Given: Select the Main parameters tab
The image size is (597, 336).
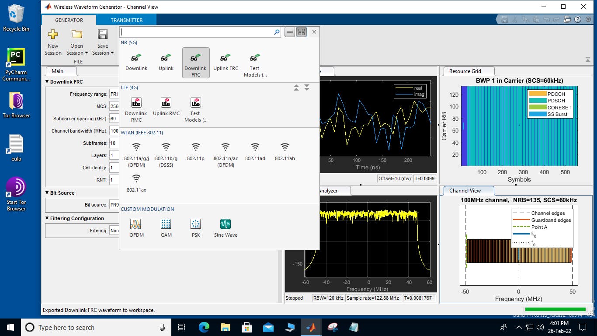Looking at the screenshot, I should coord(57,71).
